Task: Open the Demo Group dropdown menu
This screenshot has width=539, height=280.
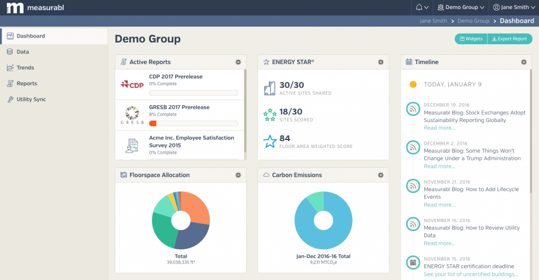Action: tap(461, 7)
